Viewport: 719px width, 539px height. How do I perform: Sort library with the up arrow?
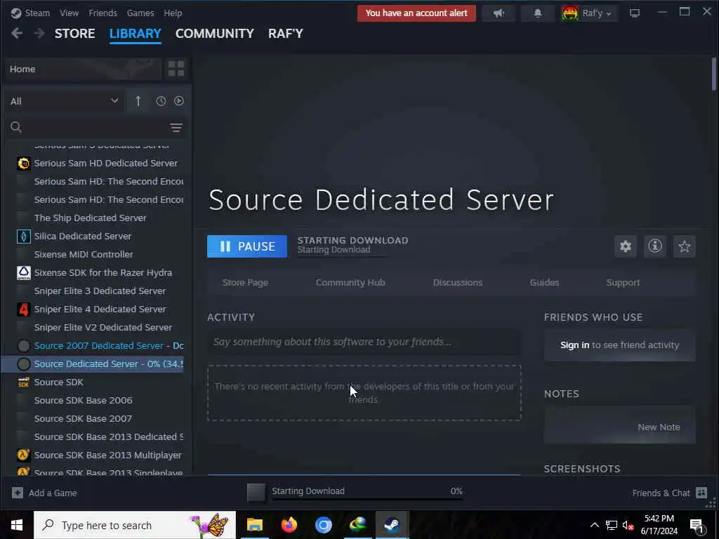[138, 101]
